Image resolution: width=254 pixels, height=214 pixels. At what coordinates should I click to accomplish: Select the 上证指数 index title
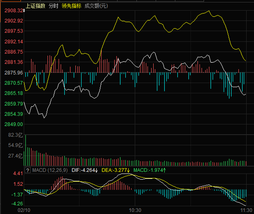click(35, 6)
